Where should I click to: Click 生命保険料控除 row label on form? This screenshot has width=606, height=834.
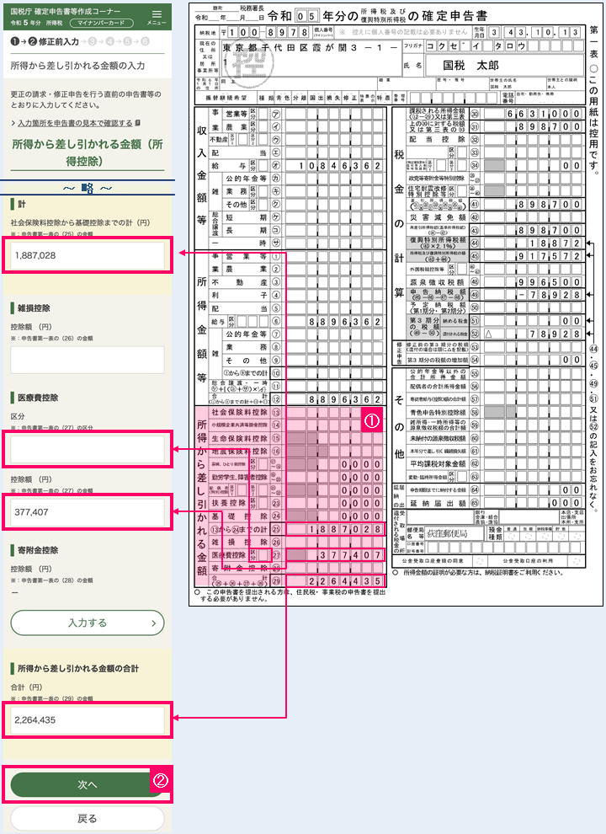click(239, 438)
